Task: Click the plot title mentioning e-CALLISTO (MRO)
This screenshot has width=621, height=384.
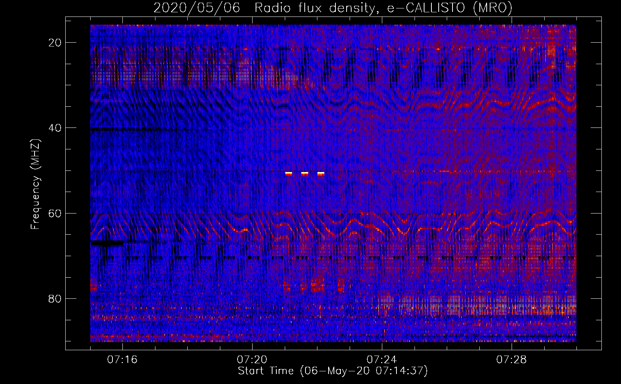Action: 333,8
